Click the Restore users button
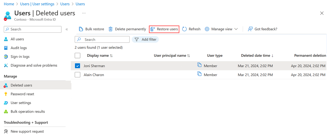The width and height of the screenshot is (327, 136). click(x=164, y=29)
